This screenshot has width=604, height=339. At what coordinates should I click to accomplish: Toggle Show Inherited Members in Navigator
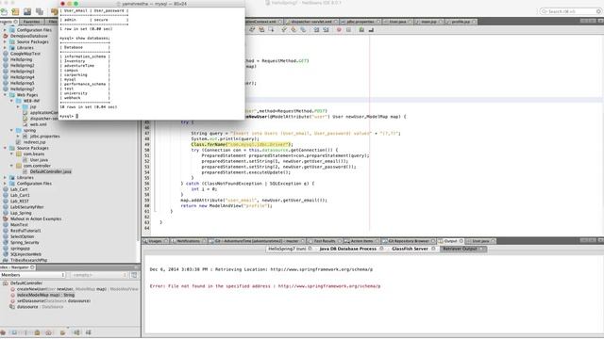click(3, 332)
